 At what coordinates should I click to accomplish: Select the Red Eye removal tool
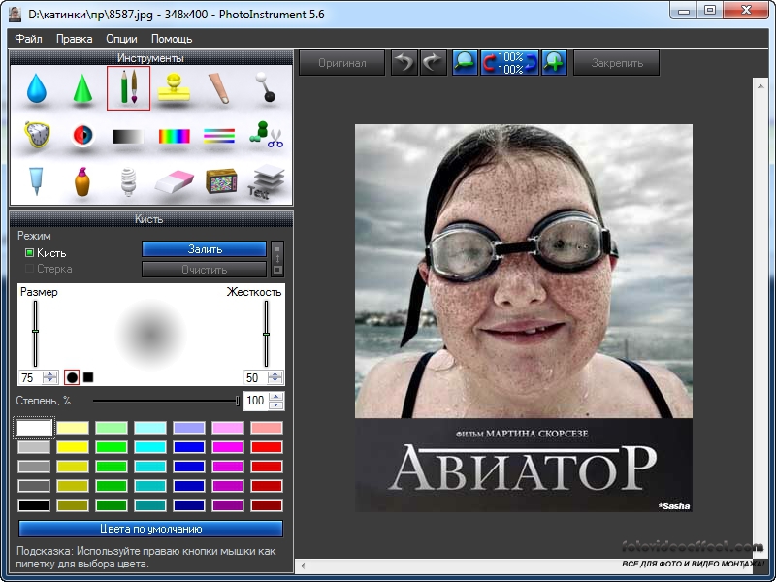click(x=82, y=135)
